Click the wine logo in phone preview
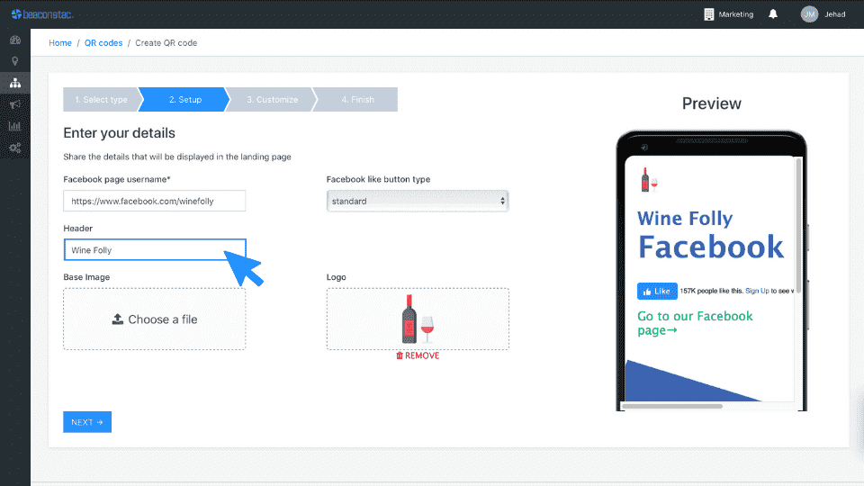The image size is (864, 486). coord(649,180)
